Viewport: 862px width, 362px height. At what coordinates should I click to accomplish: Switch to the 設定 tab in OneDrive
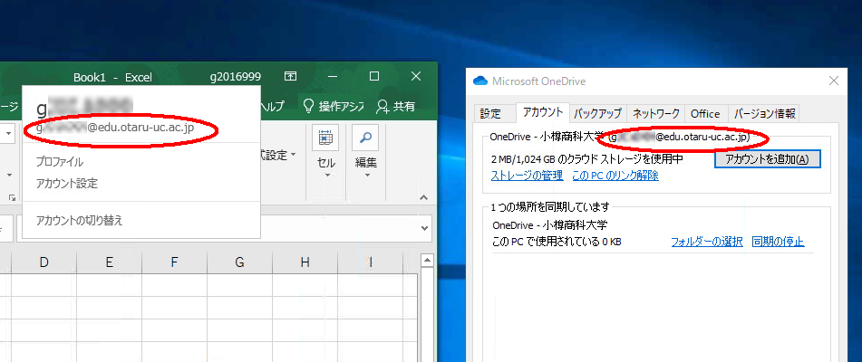[x=490, y=114]
